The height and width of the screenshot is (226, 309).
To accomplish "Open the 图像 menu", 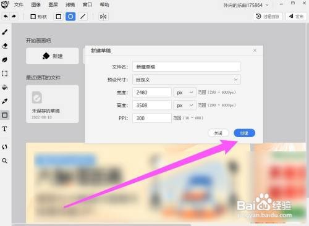I will [36, 4].
